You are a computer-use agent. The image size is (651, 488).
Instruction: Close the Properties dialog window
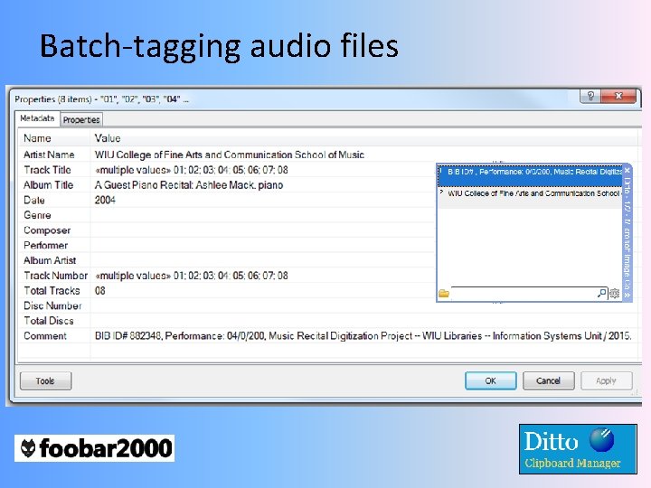(618, 97)
